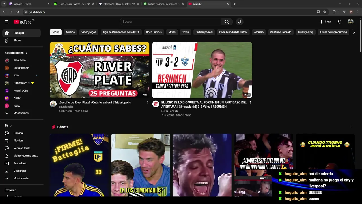The image size is (362, 204).
Task: Open the browser tab search dropdown
Action: pyautogui.click(x=4, y=4)
